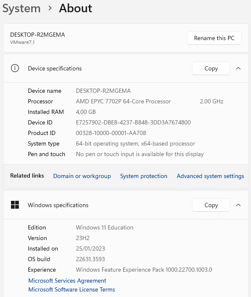Click the Version label
Image resolution: width=251 pixels, height=297 pixels.
pyautogui.click(x=37, y=238)
